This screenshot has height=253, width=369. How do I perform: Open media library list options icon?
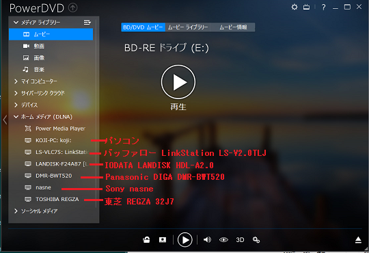coord(87,23)
